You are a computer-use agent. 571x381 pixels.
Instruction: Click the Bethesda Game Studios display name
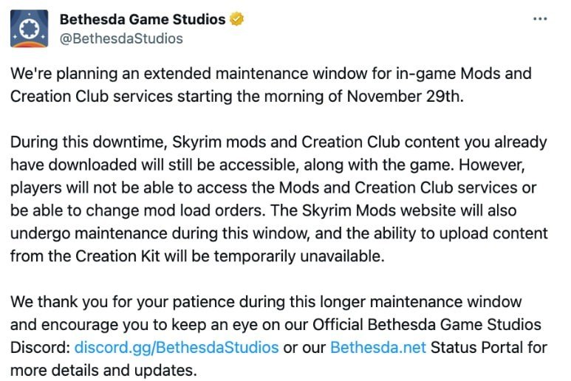(x=143, y=19)
